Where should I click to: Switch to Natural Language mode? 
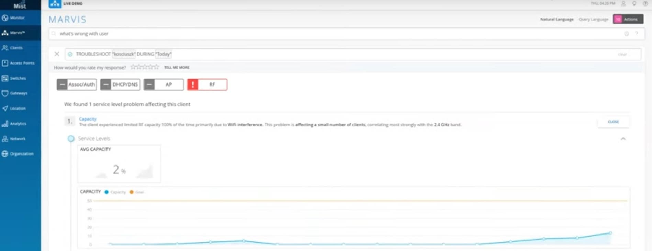[557, 19]
